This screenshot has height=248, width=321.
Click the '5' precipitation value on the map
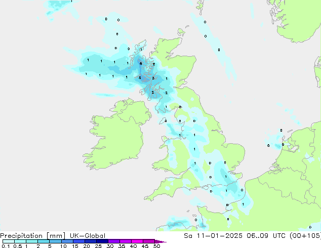point(140,78)
